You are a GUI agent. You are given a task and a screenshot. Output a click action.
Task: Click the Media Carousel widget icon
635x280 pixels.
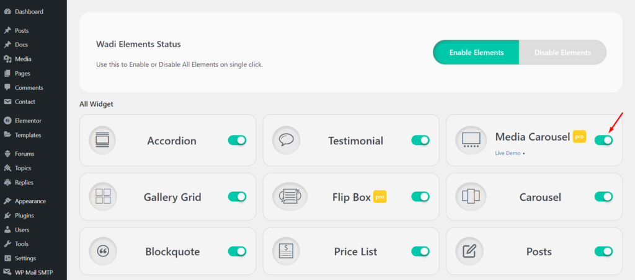(469, 140)
